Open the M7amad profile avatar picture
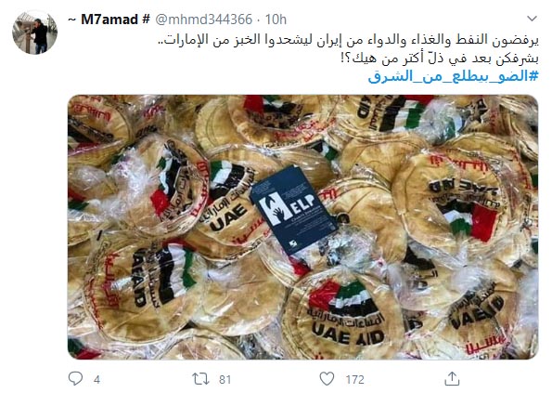 (34, 32)
